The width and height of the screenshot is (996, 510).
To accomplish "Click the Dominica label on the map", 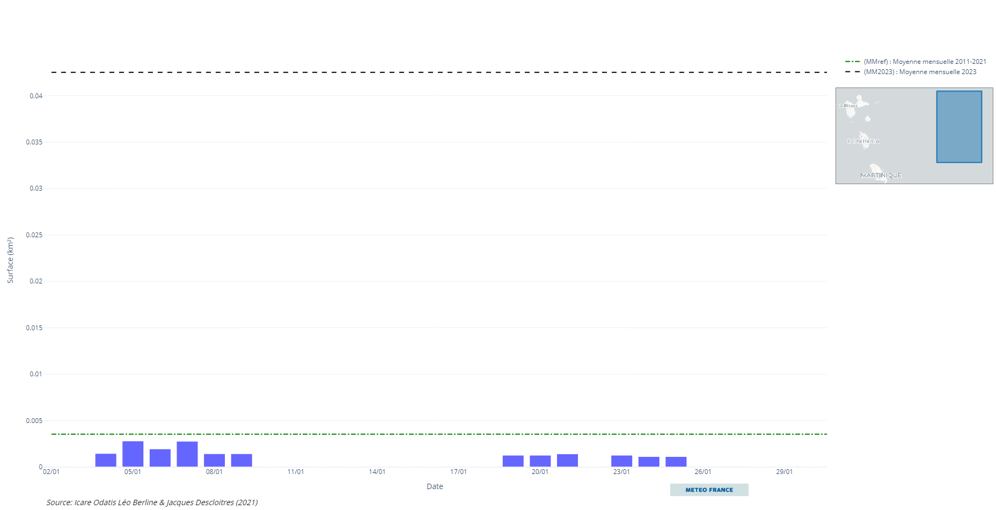I will click(x=863, y=141).
